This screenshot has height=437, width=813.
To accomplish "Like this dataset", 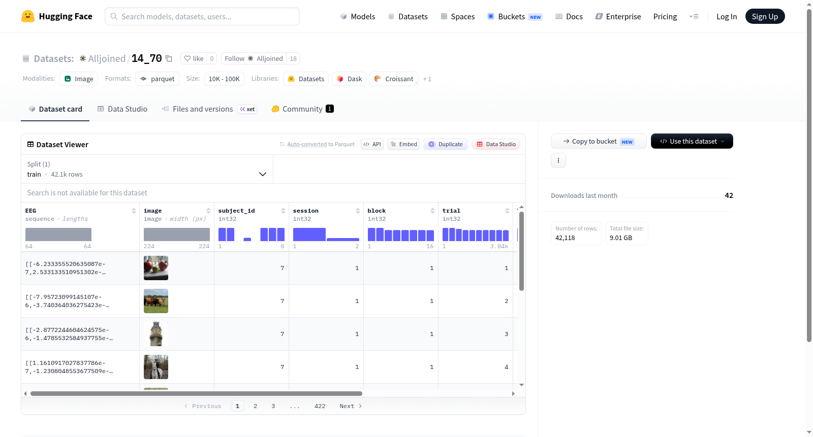I will point(194,58).
